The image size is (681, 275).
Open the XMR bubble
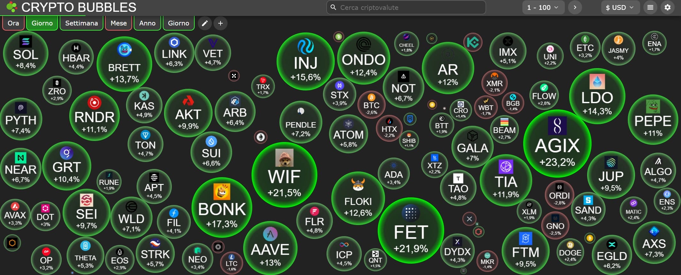pyautogui.click(x=494, y=83)
